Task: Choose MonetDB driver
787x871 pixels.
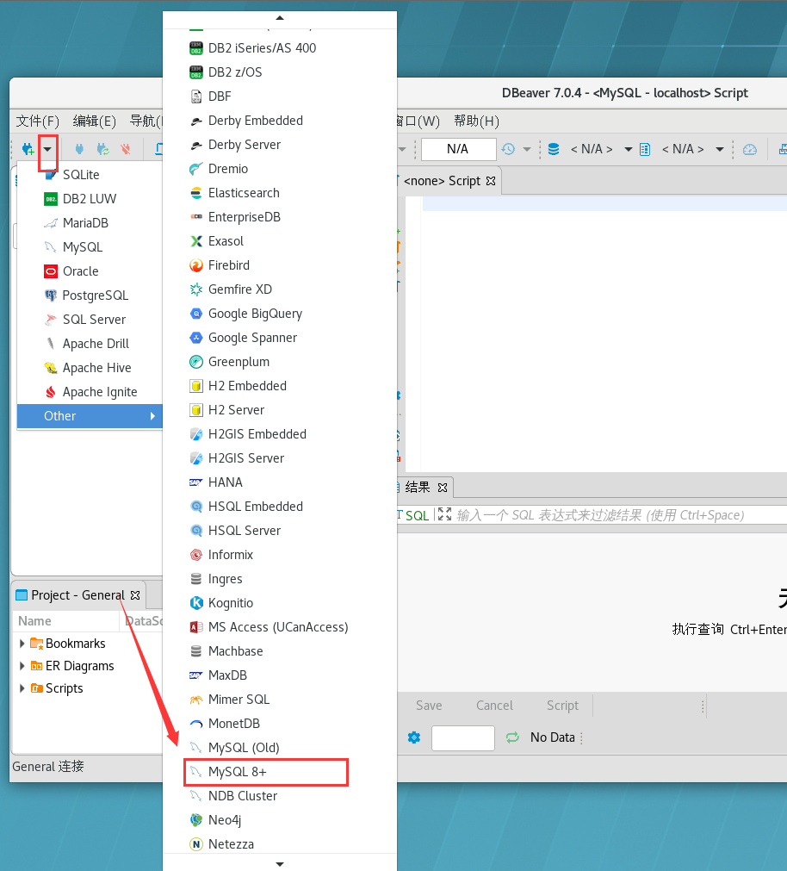Action: (280, 724)
